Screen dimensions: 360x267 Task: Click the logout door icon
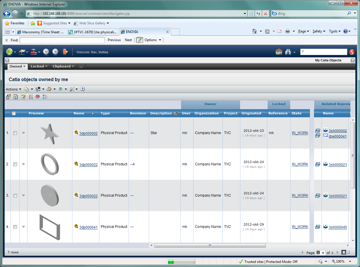65,52
